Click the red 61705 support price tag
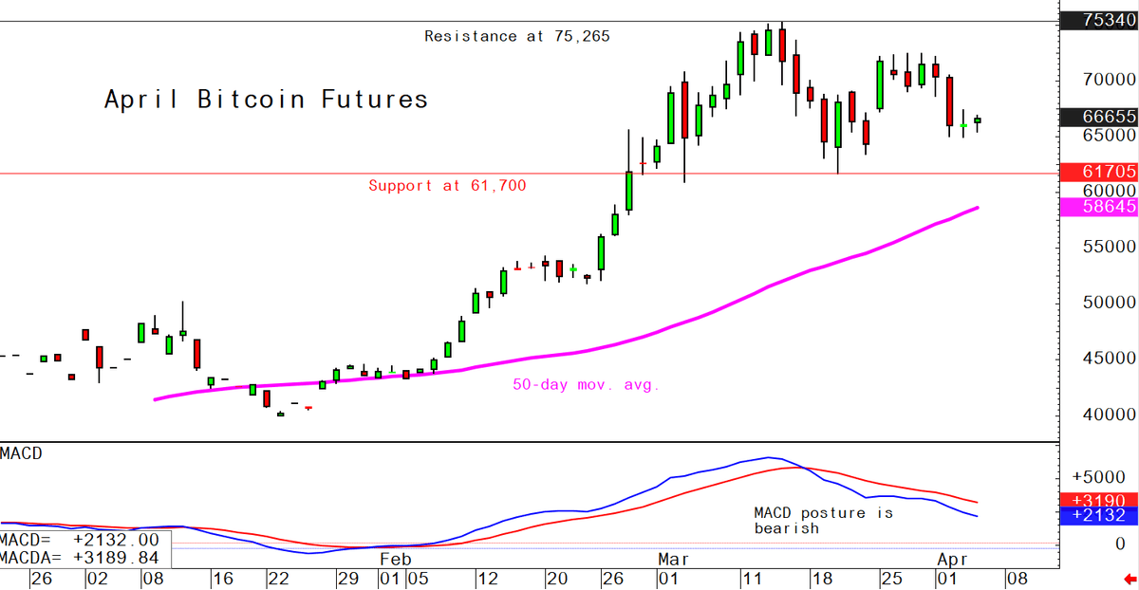Viewport: 1139px width, 590px height. [x=1100, y=172]
